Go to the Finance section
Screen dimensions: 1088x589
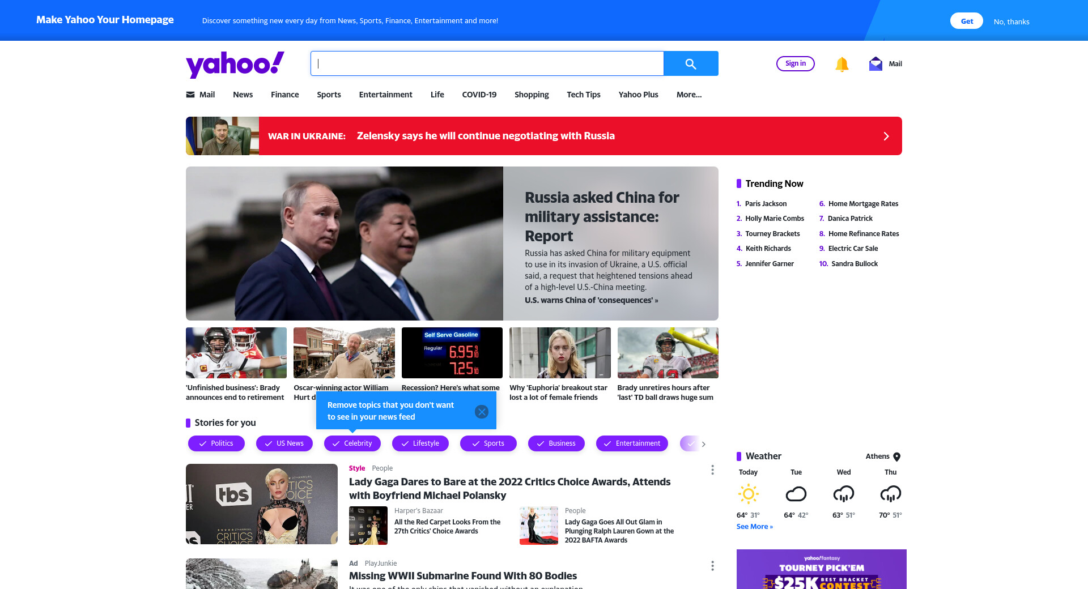(284, 95)
